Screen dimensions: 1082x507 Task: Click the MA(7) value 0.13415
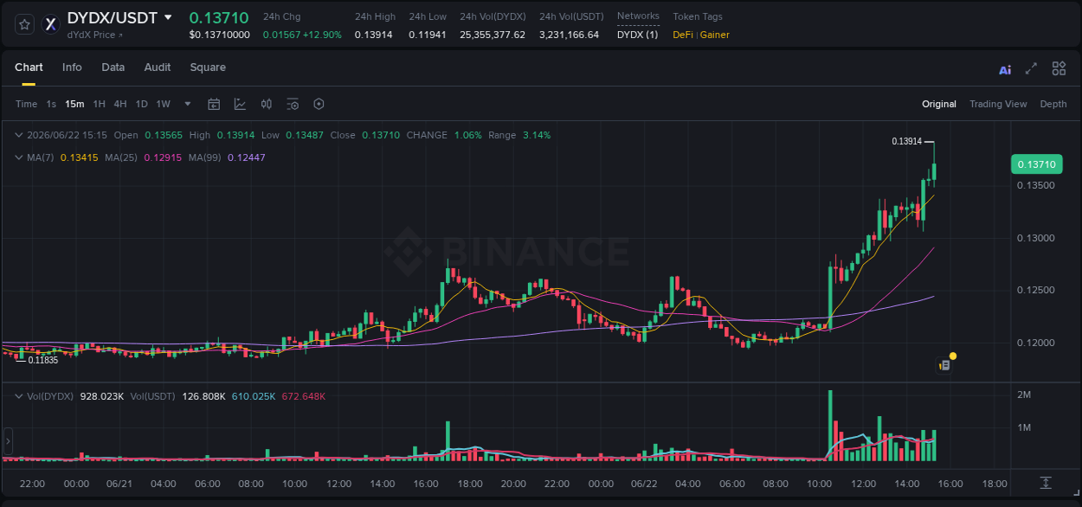(79, 157)
